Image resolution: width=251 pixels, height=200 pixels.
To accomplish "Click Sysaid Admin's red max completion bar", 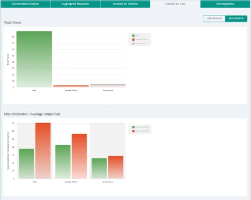I will point(79,156).
